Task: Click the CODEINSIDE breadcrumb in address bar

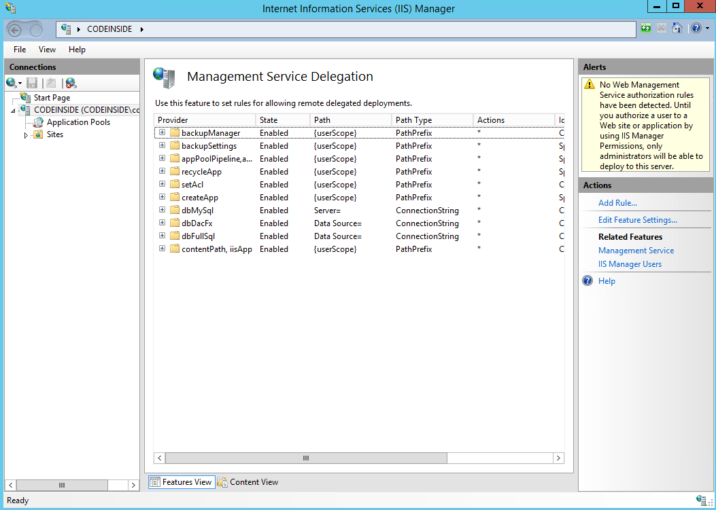Action: pos(109,29)
